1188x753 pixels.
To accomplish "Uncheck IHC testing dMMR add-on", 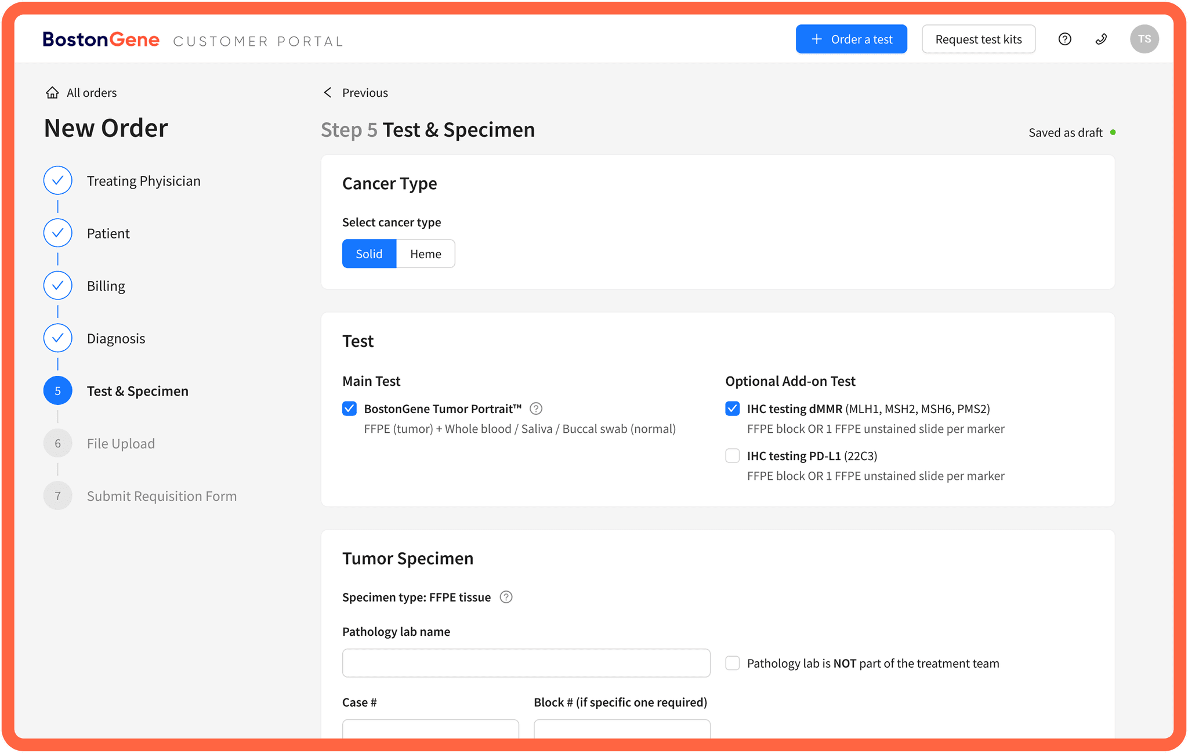I will coord(732,408).
